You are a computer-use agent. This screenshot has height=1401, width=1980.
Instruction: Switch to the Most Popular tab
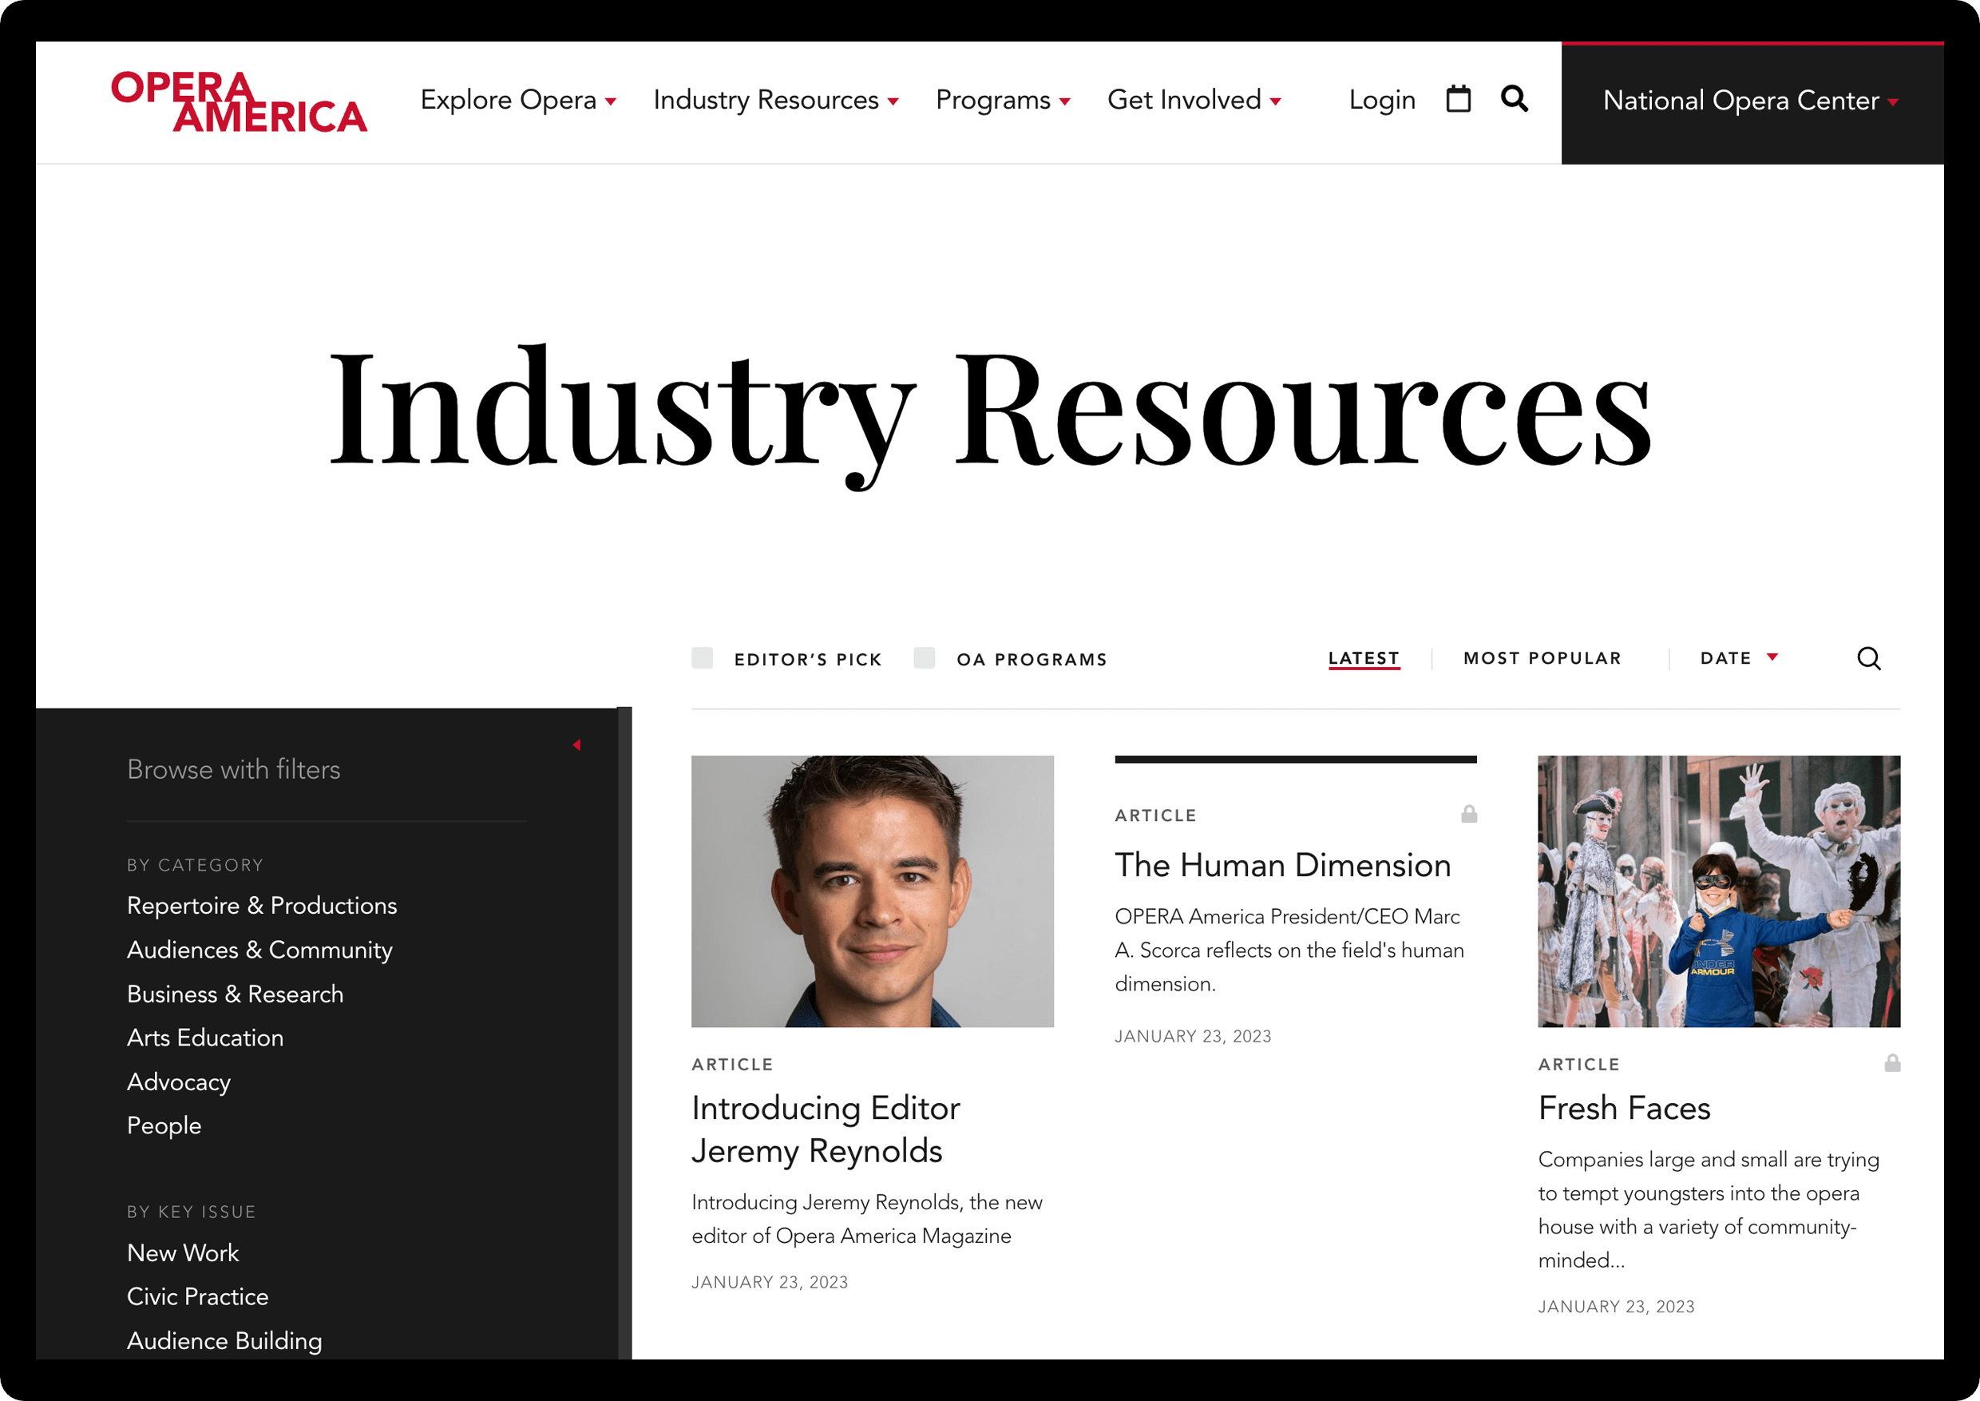tap(1541, 657)
